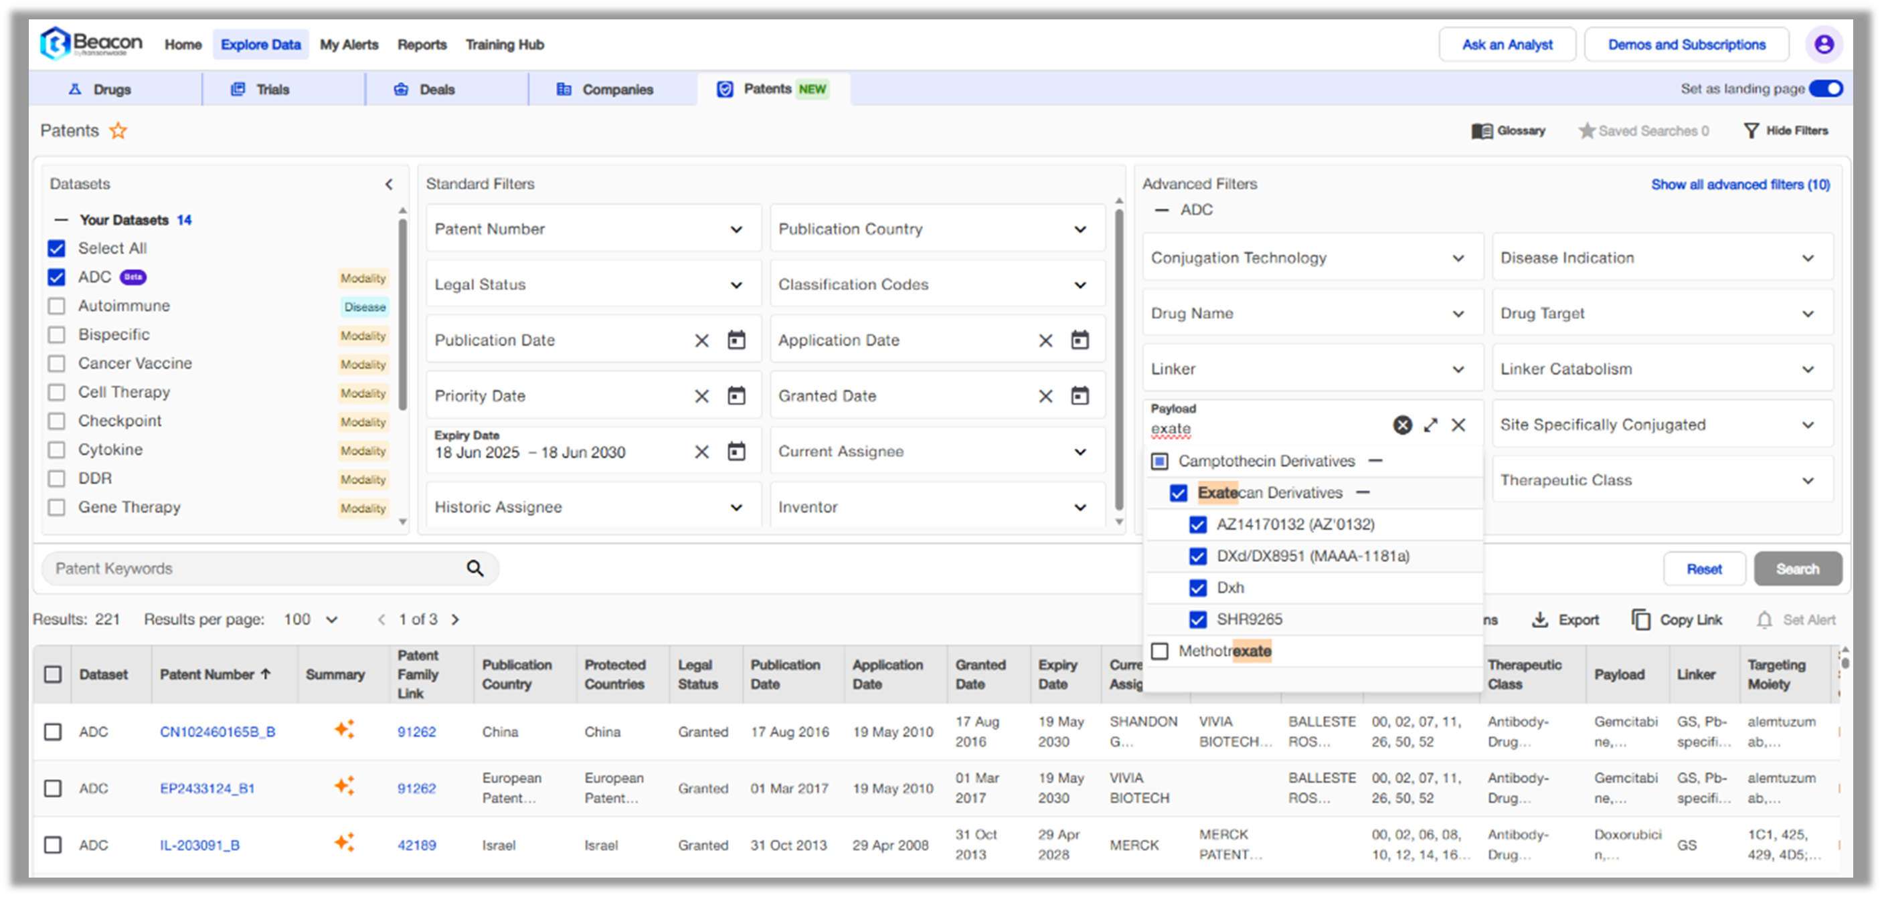
Task: Click the Patents favorite star icon
Action: (118, 130)
